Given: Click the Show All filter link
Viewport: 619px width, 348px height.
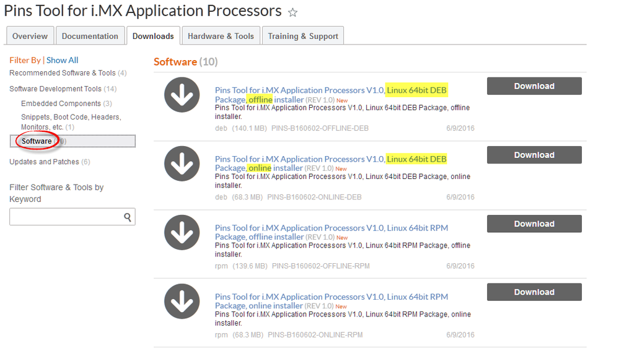Looking at the screenshot, I should click(x=63, y=60).
